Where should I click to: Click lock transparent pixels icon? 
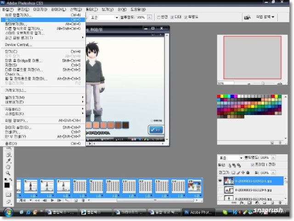[233, 173]
